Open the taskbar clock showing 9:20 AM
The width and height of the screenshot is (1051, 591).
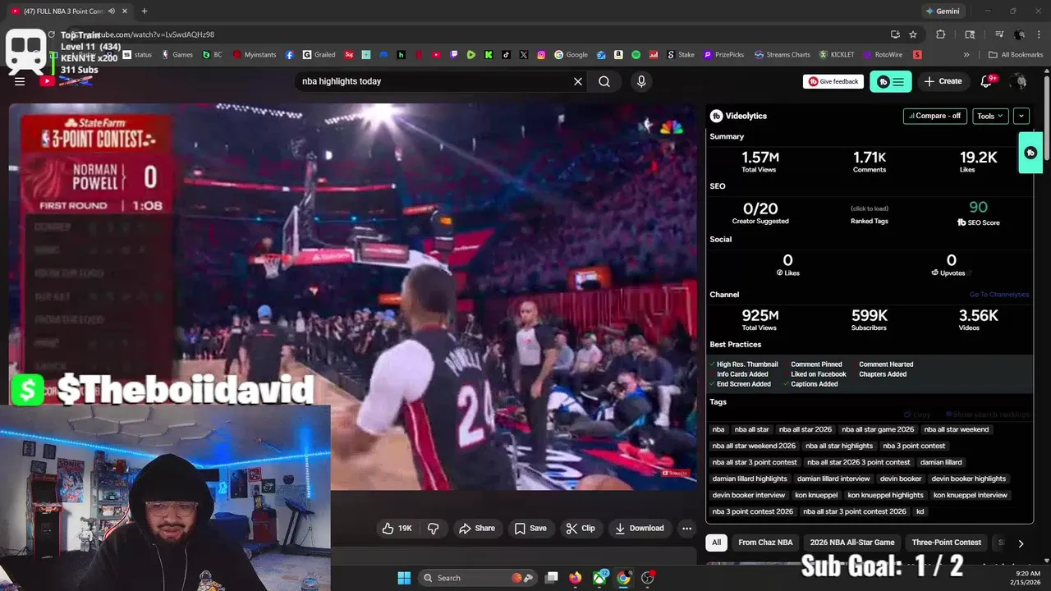(x=1027, y=578)
